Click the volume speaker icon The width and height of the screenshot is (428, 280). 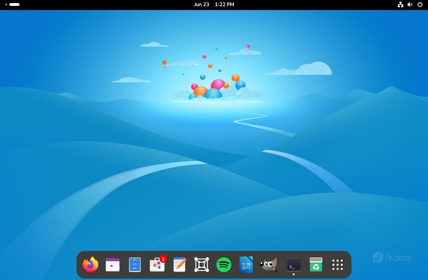tap(410, 5)
